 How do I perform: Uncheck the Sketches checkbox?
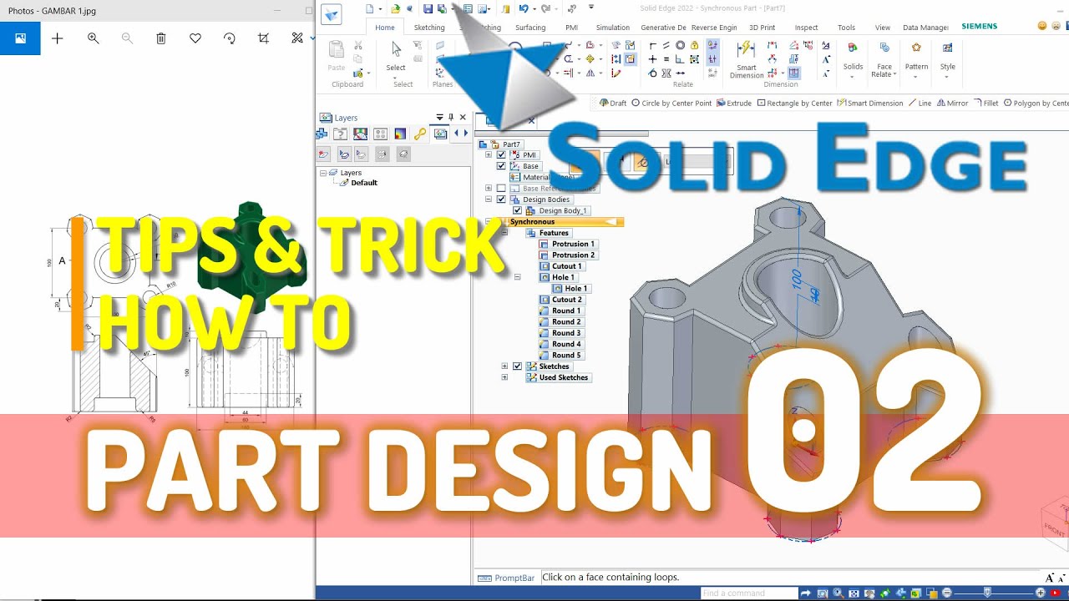coord(517,366)
